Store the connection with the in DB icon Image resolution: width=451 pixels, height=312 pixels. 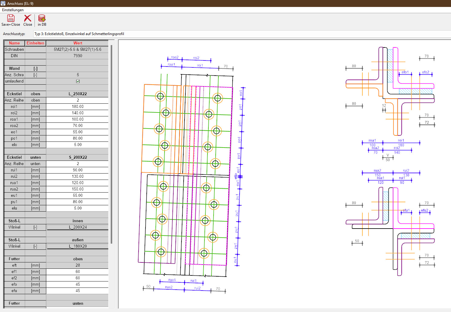pos(42,20)
